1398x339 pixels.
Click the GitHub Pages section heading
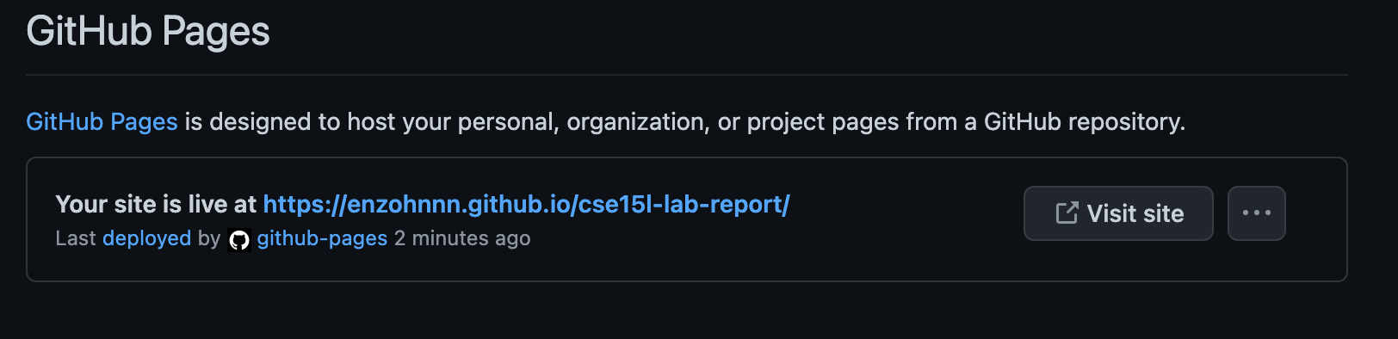(x=148, y=32)
